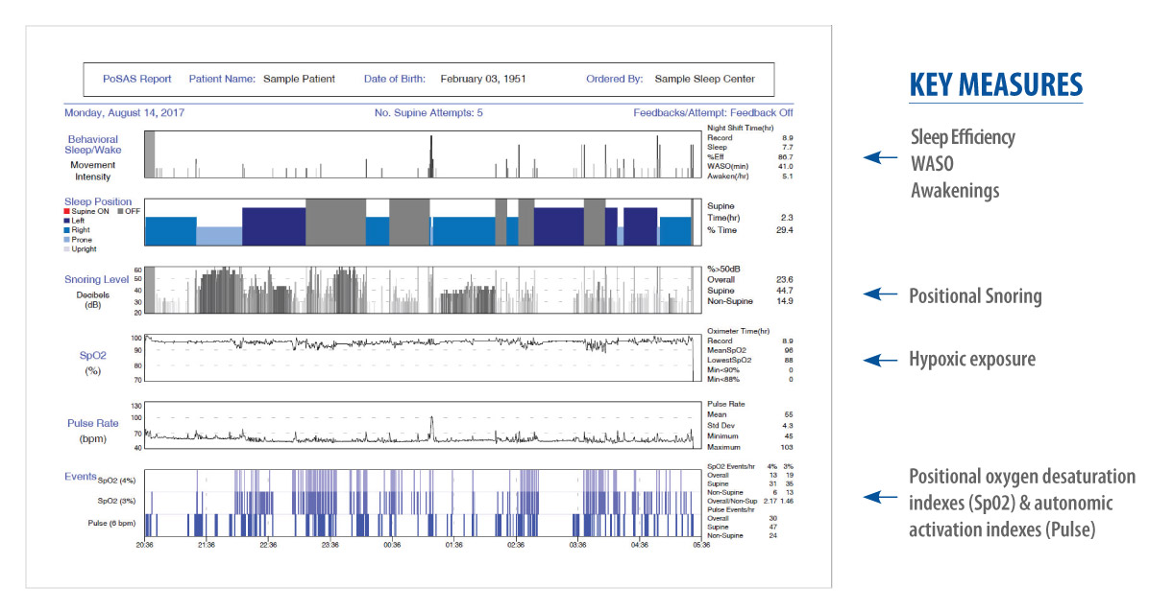Click the dark navy Left position legend swatch
Viewport: 1173px width, 611px height.
point(68,221)
